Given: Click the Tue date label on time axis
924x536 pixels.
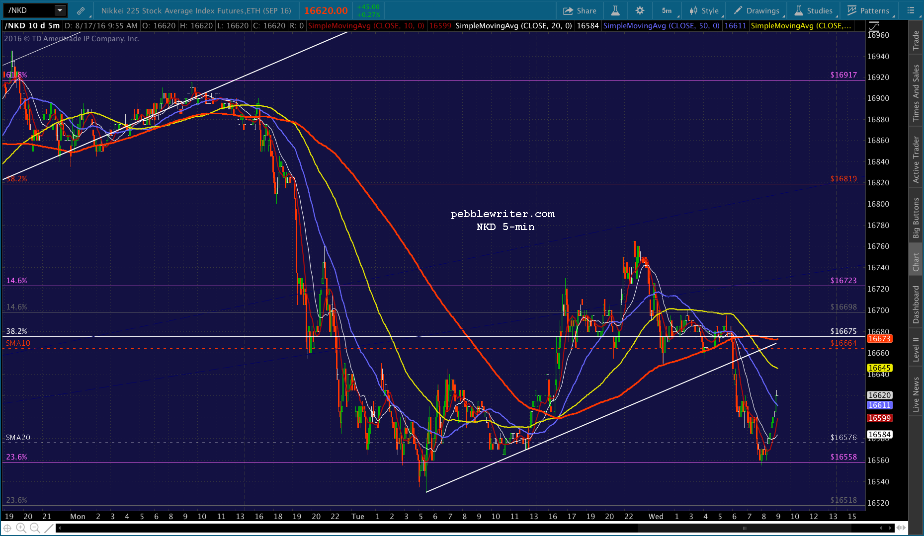Looking at the screenshot, I should coord(358,517).
